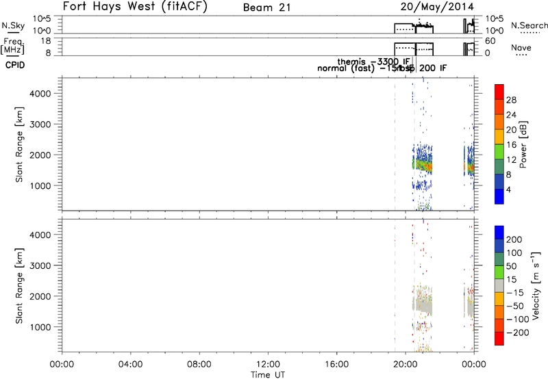Click the 'Power [dB]' colorbar label
Screen dimensions: 548x379
pos(523,144)
